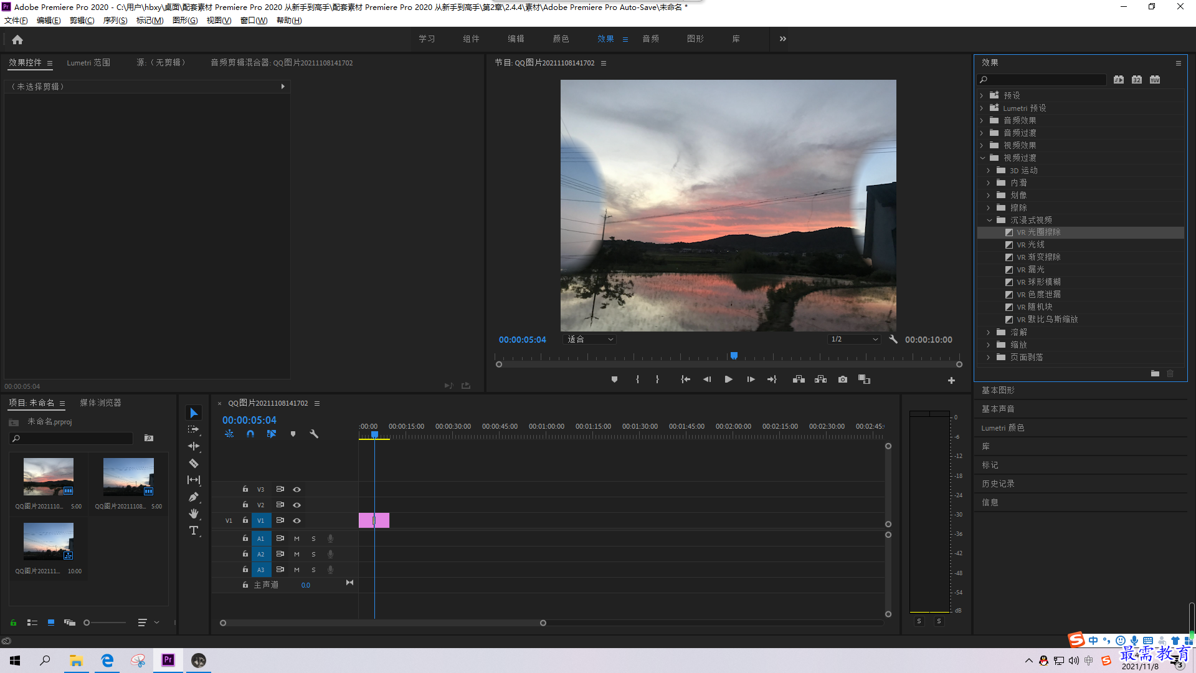
Task: Open the 序列(S) menu
Action: pyautogui.click(x=115, y=21)
